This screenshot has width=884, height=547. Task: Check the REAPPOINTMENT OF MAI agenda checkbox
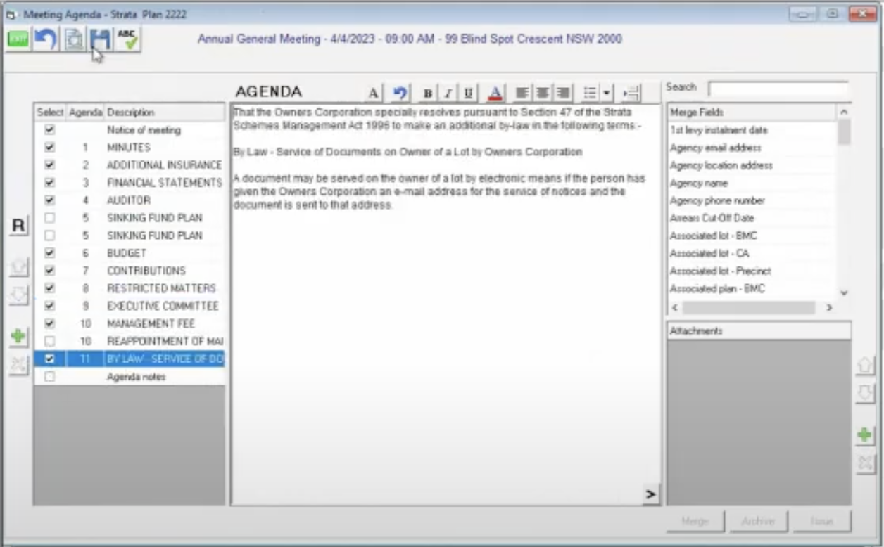[49, 341]
